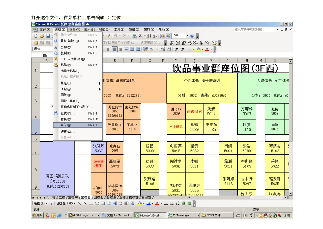The height and width of the screenshot is (229, 323).
Task: Select the Line drawing tool
Action: point(79,203)
